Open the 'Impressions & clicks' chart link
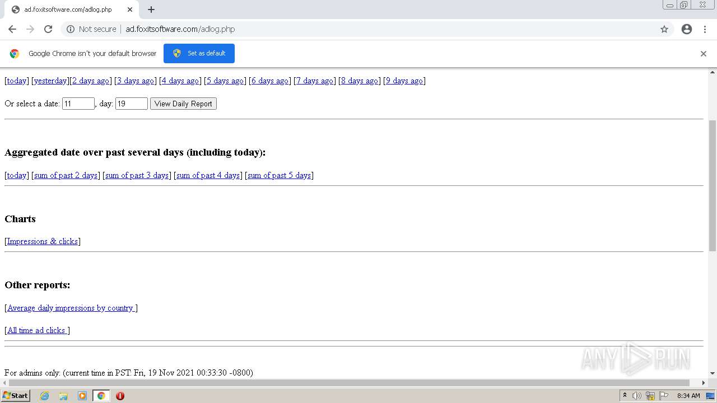 pyautogui.click(x=43, y=241)
